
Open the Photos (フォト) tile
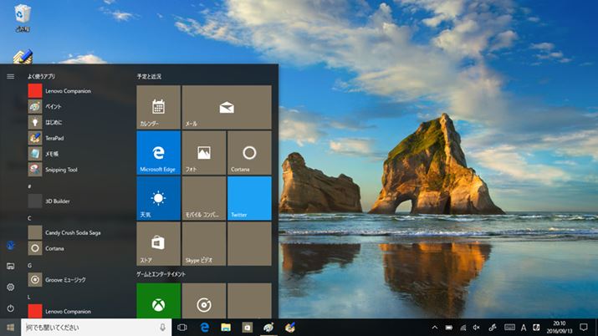[x=203, y=152]
